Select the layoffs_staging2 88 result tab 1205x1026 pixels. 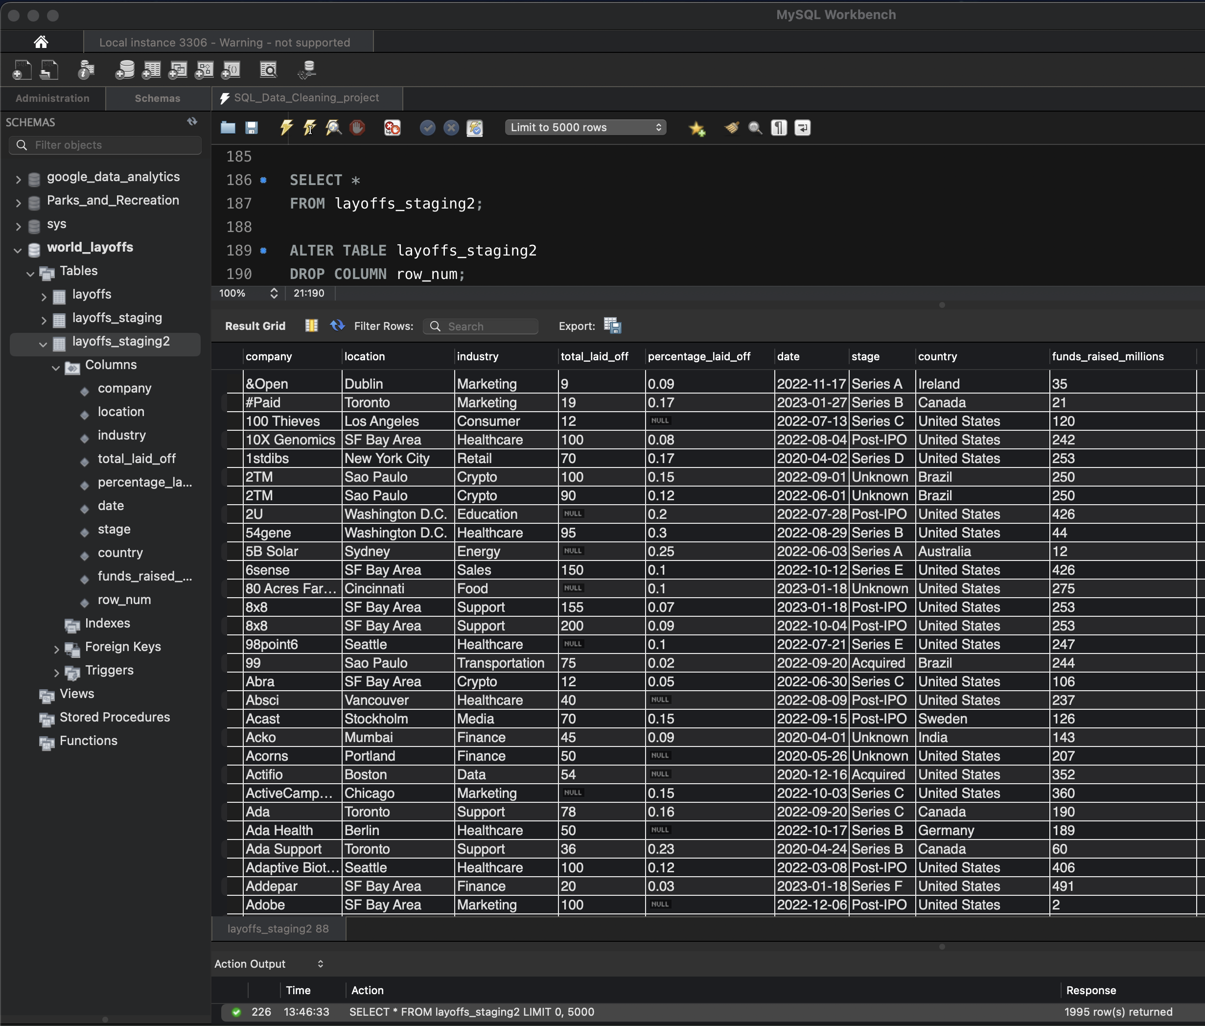278,929
